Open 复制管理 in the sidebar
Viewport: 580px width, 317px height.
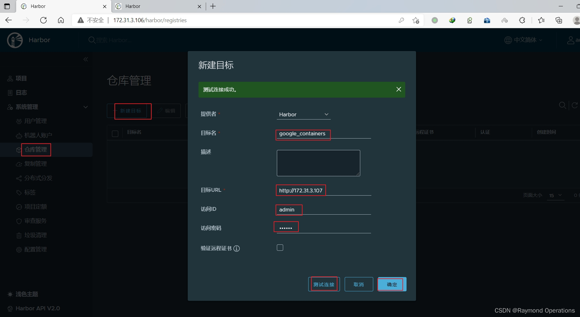[x=36, y=164]
